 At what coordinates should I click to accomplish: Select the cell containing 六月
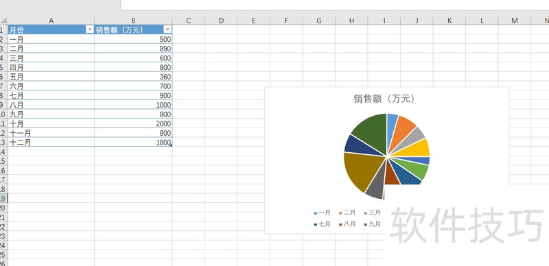51,86
